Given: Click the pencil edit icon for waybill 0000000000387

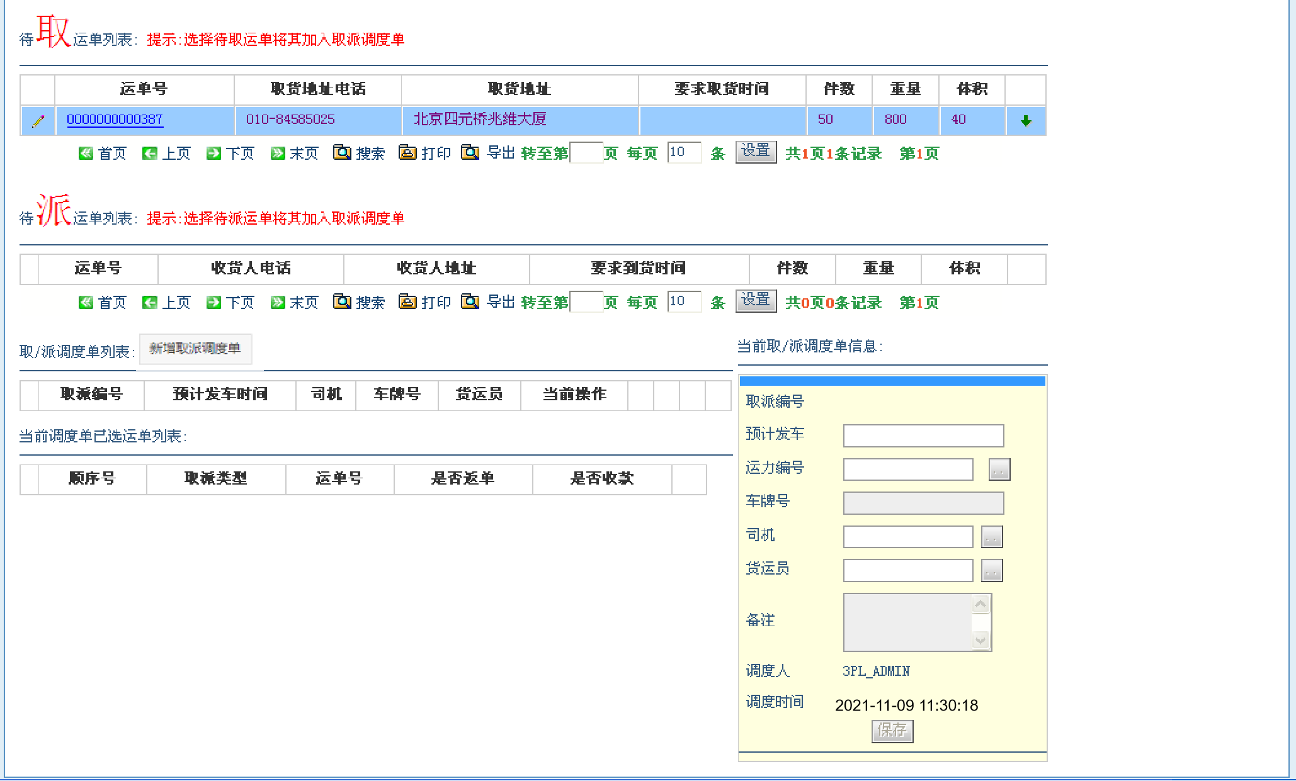Looking at the screenshot, I should [x=38, y=121].
